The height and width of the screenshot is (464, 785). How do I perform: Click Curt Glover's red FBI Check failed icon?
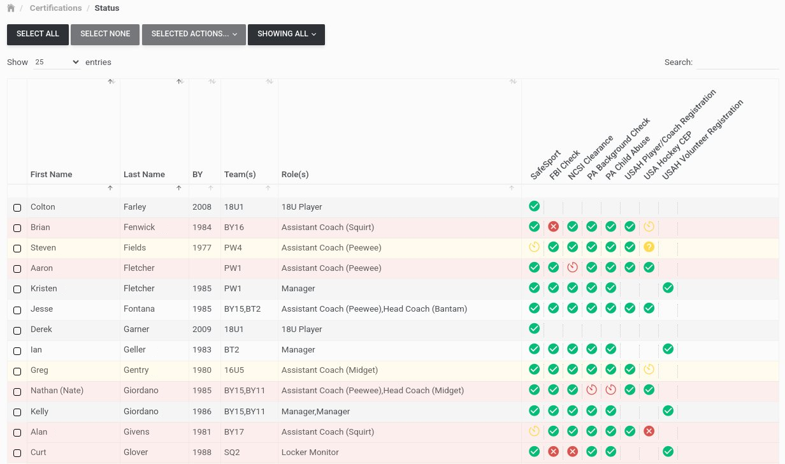pyautogui.click(x=553, y=451)
